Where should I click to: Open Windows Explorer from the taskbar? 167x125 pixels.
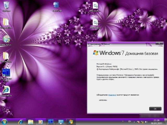[x=31, y=121]
